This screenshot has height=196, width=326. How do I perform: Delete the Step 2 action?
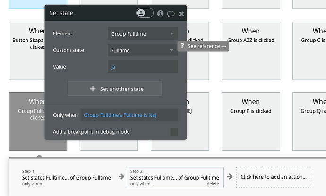pos(213,184)
